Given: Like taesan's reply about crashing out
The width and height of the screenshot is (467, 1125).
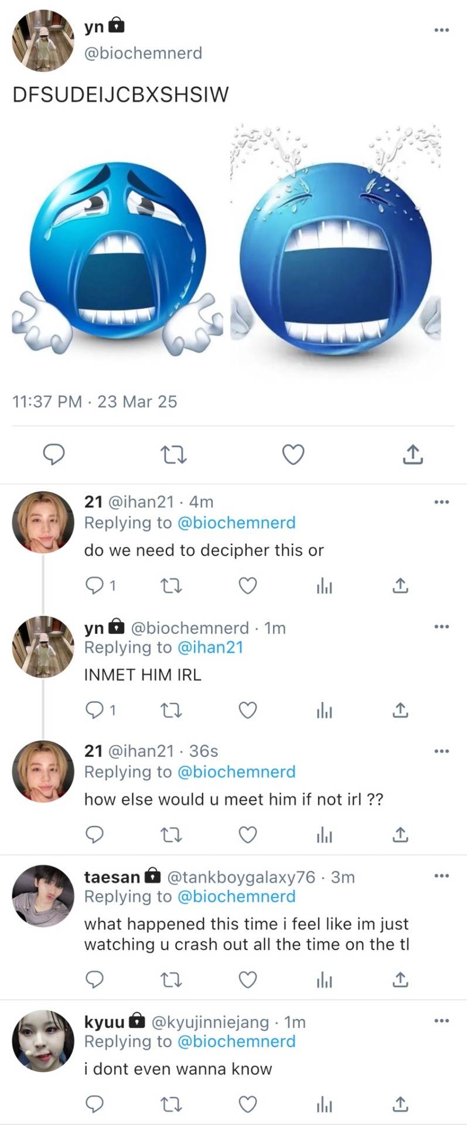Looking at the screenshot, I should (248, 979).
